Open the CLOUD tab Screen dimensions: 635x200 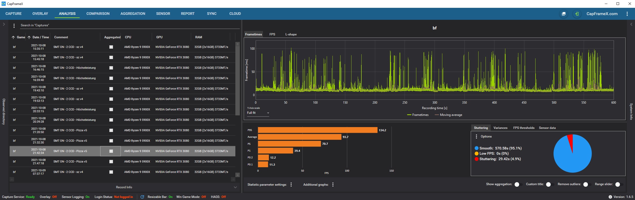(x=235, y=14)
